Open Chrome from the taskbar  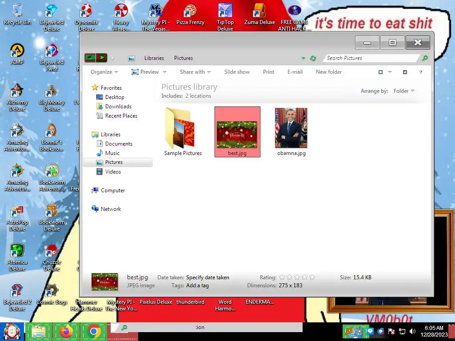[93, 331]
